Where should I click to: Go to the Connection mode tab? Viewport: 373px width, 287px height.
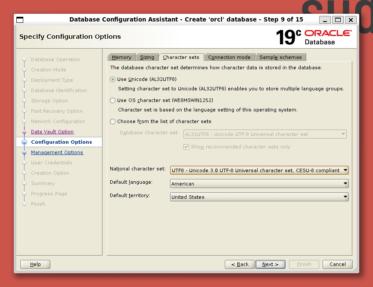point(229,57)
